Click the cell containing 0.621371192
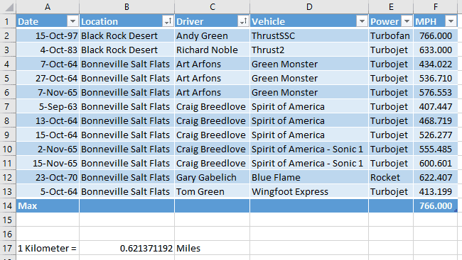This screenshot has height=260, width=462. click(127, 248)
